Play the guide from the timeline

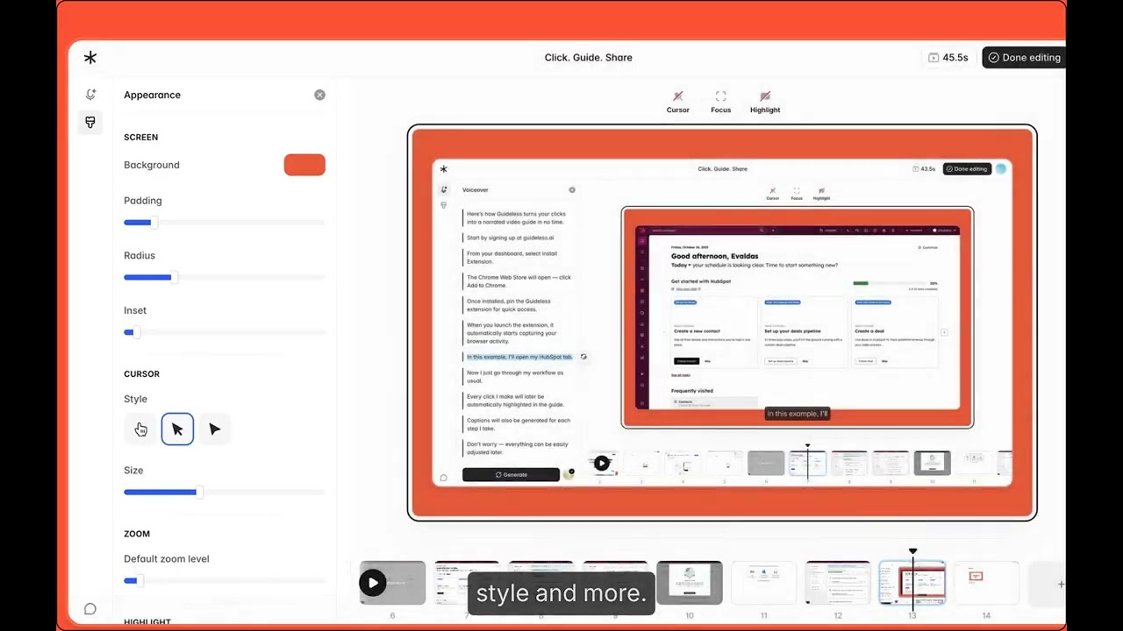point(373,583)
